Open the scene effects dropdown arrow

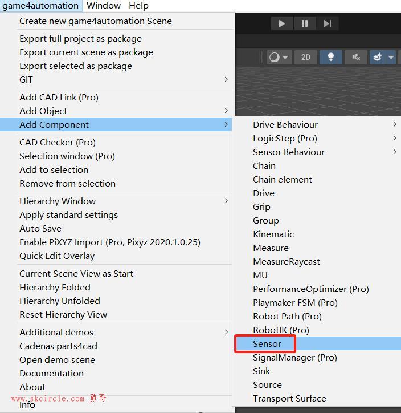pyautogui.click(x=391, y=57)
